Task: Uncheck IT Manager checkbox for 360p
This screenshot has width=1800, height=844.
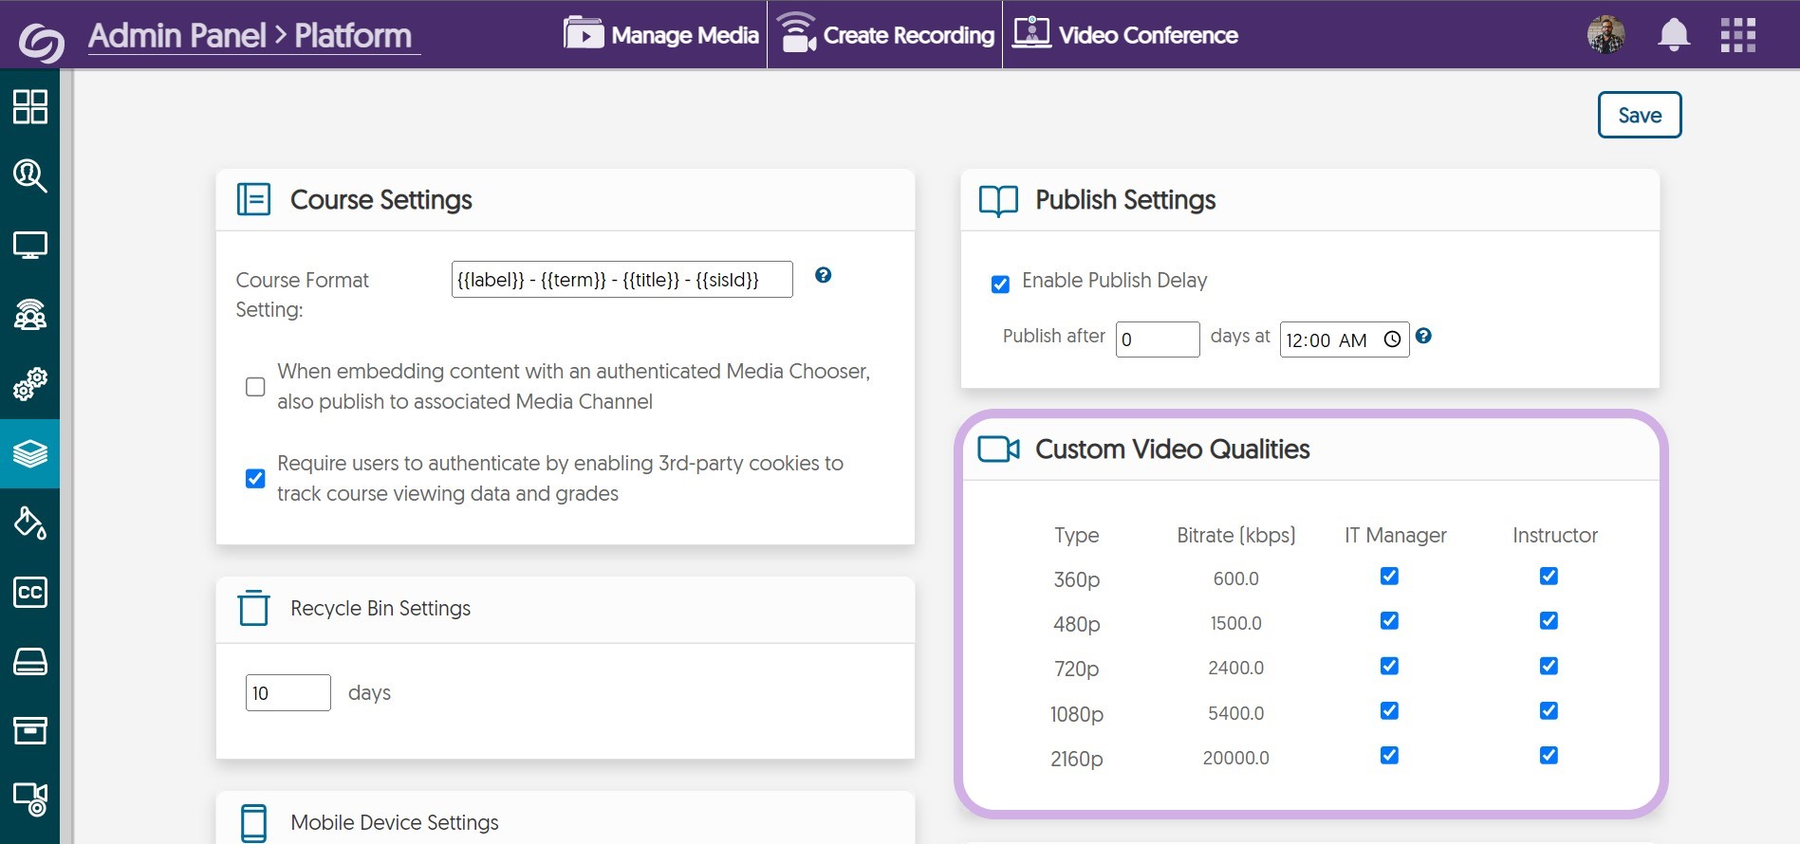Action: (x=1389, y=577)
